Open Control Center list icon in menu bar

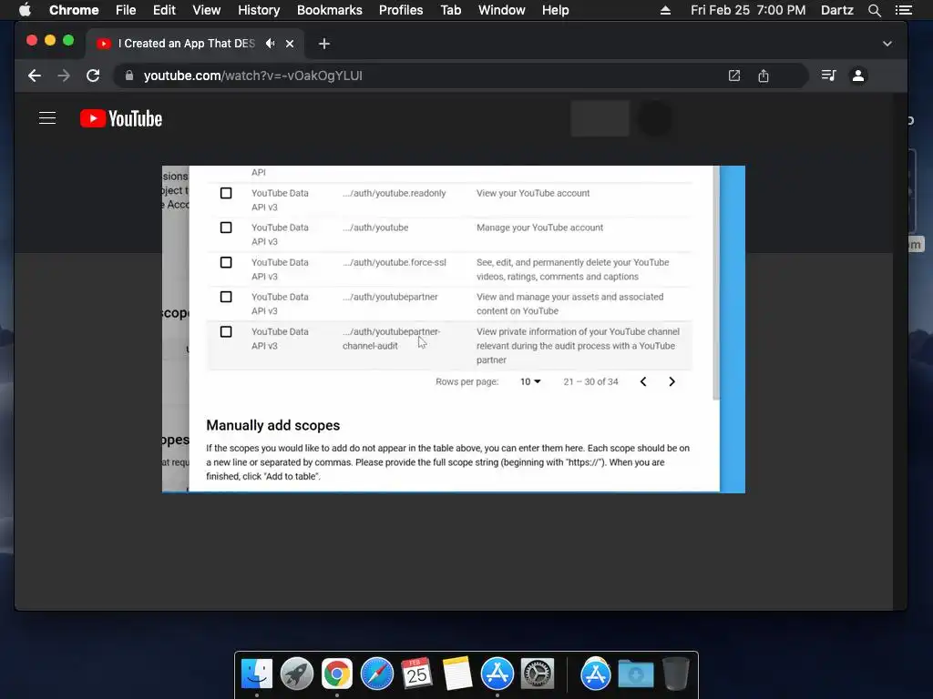903,10
